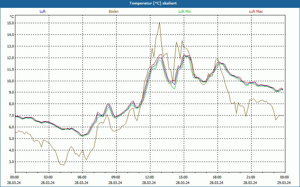Click the brown Boden legend label

114,12
